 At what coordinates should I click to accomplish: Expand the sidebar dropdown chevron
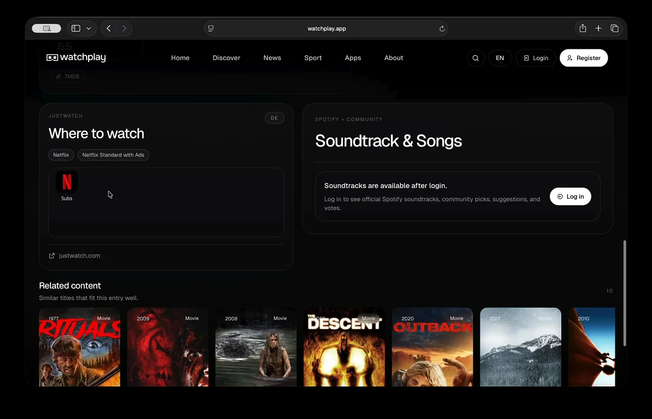point(89,28)
